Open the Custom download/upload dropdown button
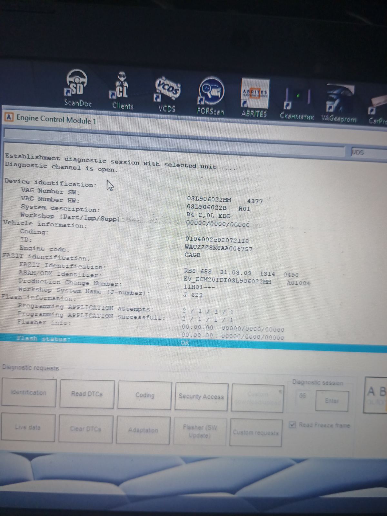This screenshot has height=516, width=387. click(257, 398)
